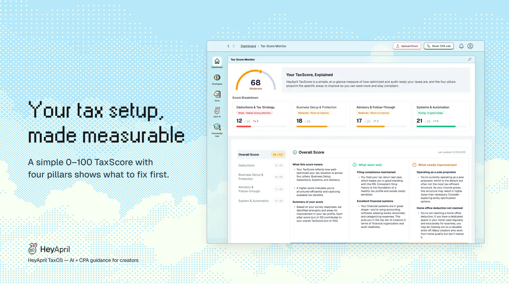Click the 68 /100 score badge
This screenshot has width=509, height=284.
(278, 155)
